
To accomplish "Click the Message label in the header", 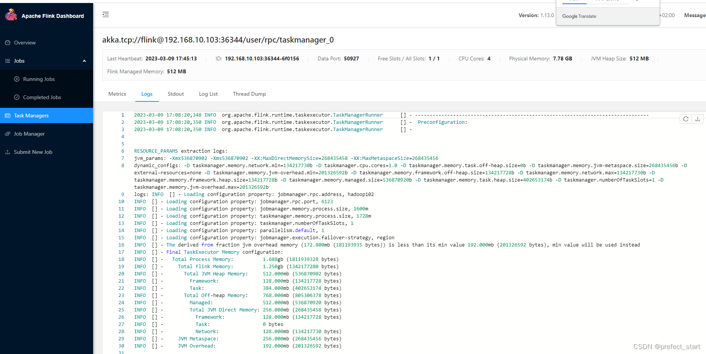I will 695,15.
